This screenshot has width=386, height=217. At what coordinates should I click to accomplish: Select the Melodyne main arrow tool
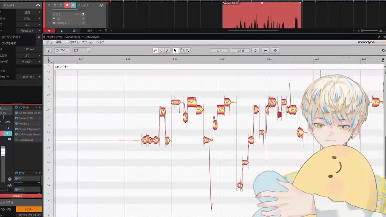[175, 51]
